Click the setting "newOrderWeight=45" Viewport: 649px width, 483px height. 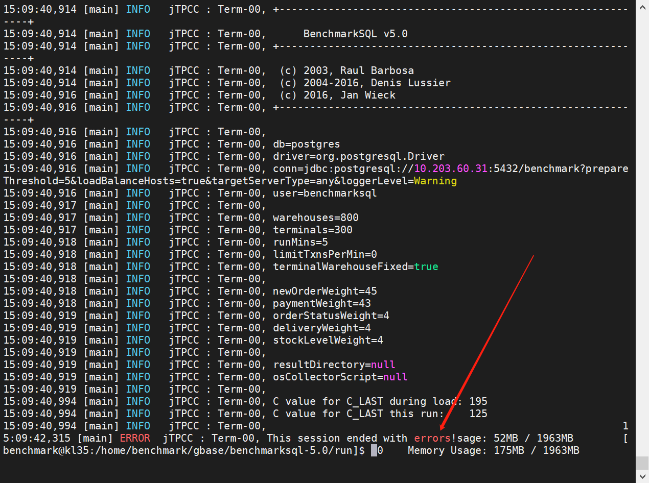325,291
